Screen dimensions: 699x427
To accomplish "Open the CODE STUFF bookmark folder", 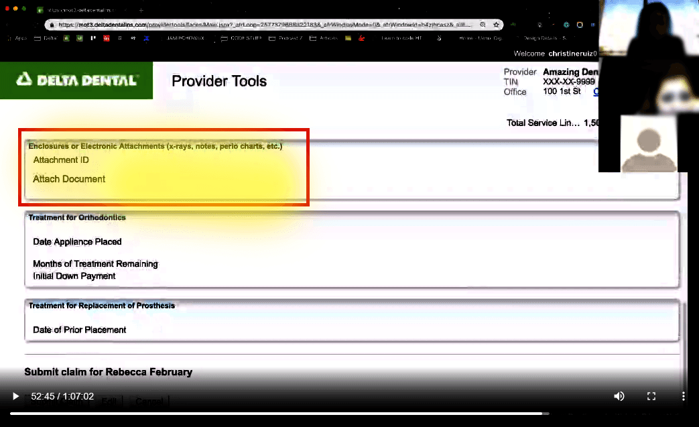I will point(242,38).
